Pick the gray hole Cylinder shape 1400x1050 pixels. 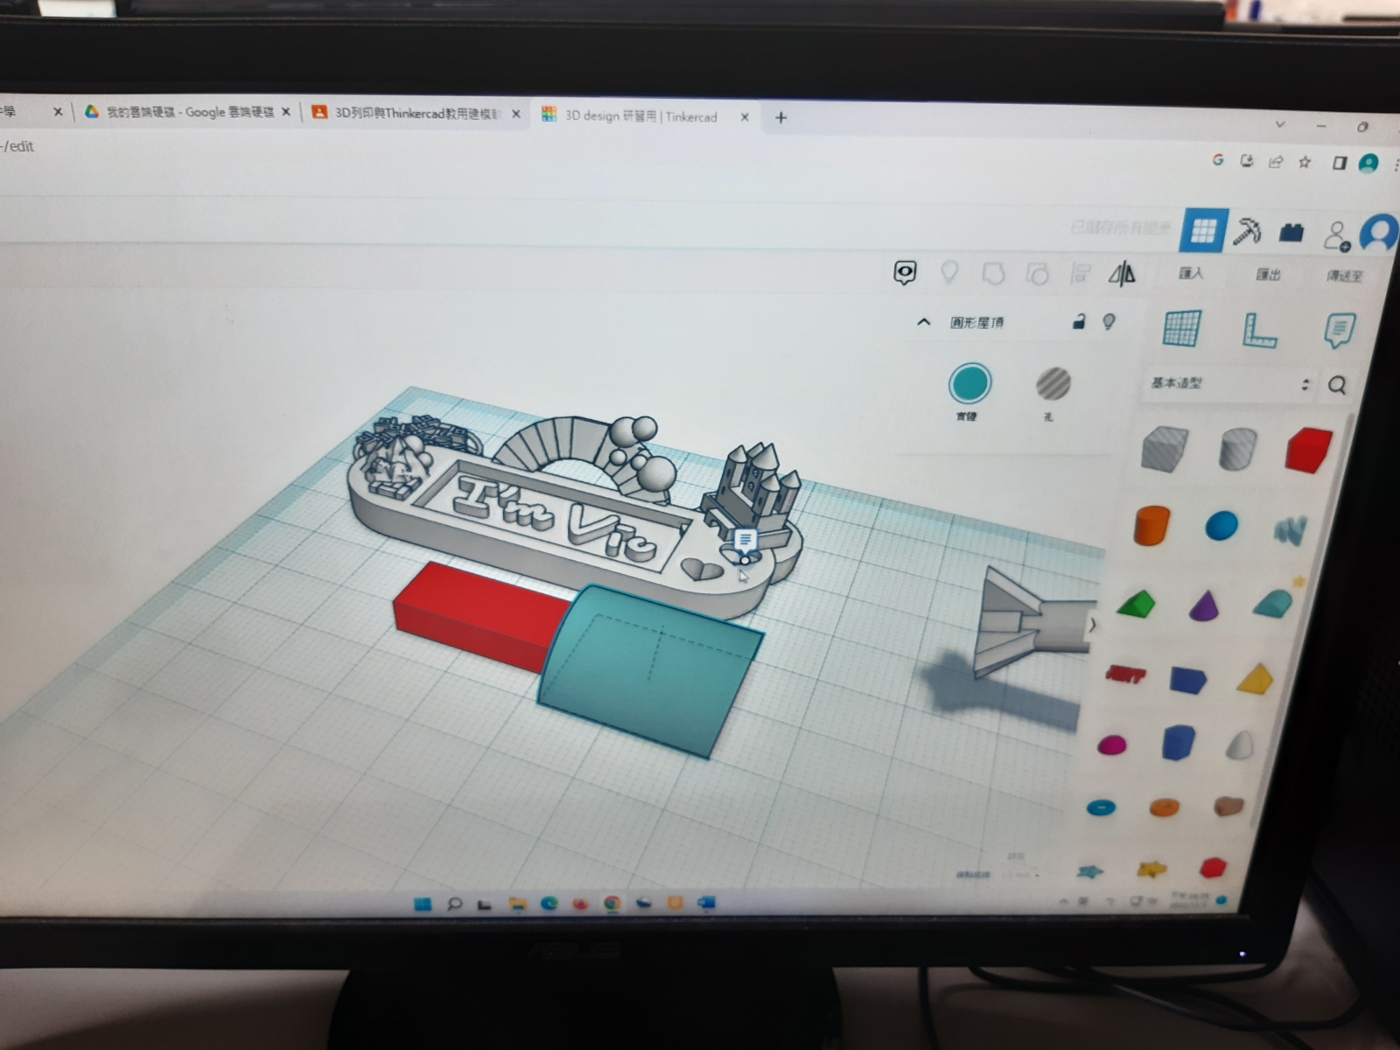[1237, 450]
